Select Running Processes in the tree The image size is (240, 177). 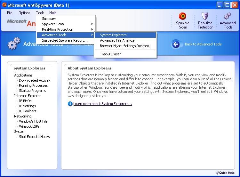[33, 85]
